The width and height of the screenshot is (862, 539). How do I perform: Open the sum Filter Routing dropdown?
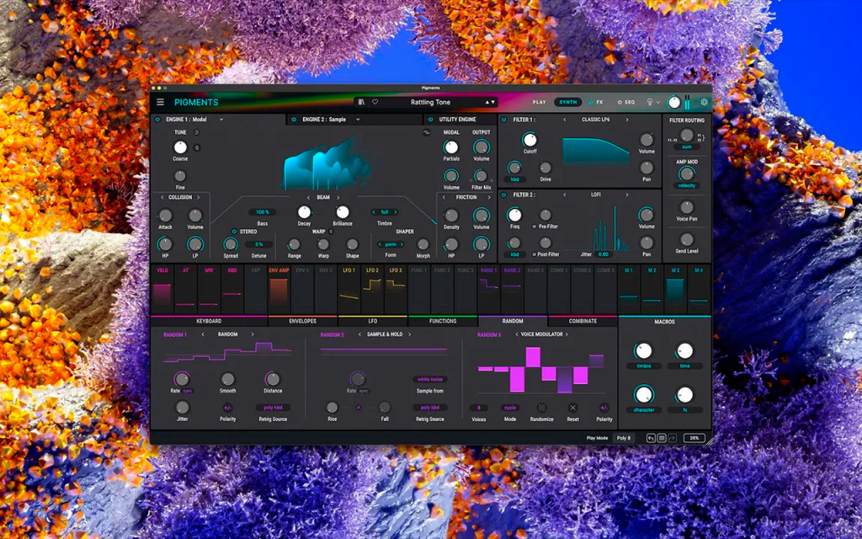[687, 147]
